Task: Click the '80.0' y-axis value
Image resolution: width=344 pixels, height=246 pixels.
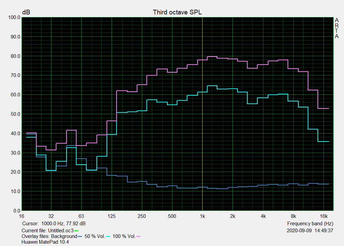Action: pyautogui.click(x=15, y=56)
